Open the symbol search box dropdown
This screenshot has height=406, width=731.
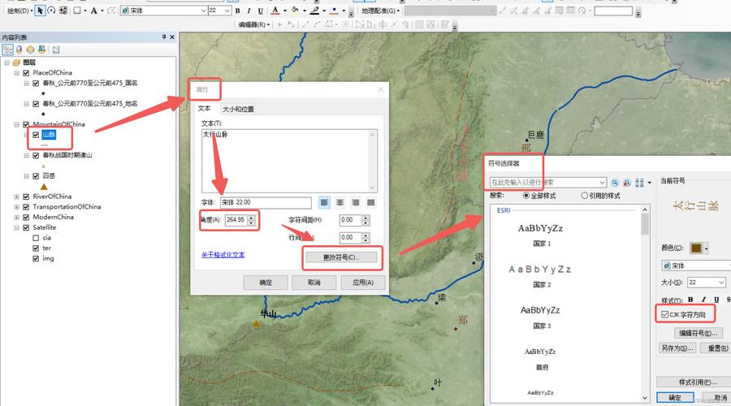coord(603,182)
